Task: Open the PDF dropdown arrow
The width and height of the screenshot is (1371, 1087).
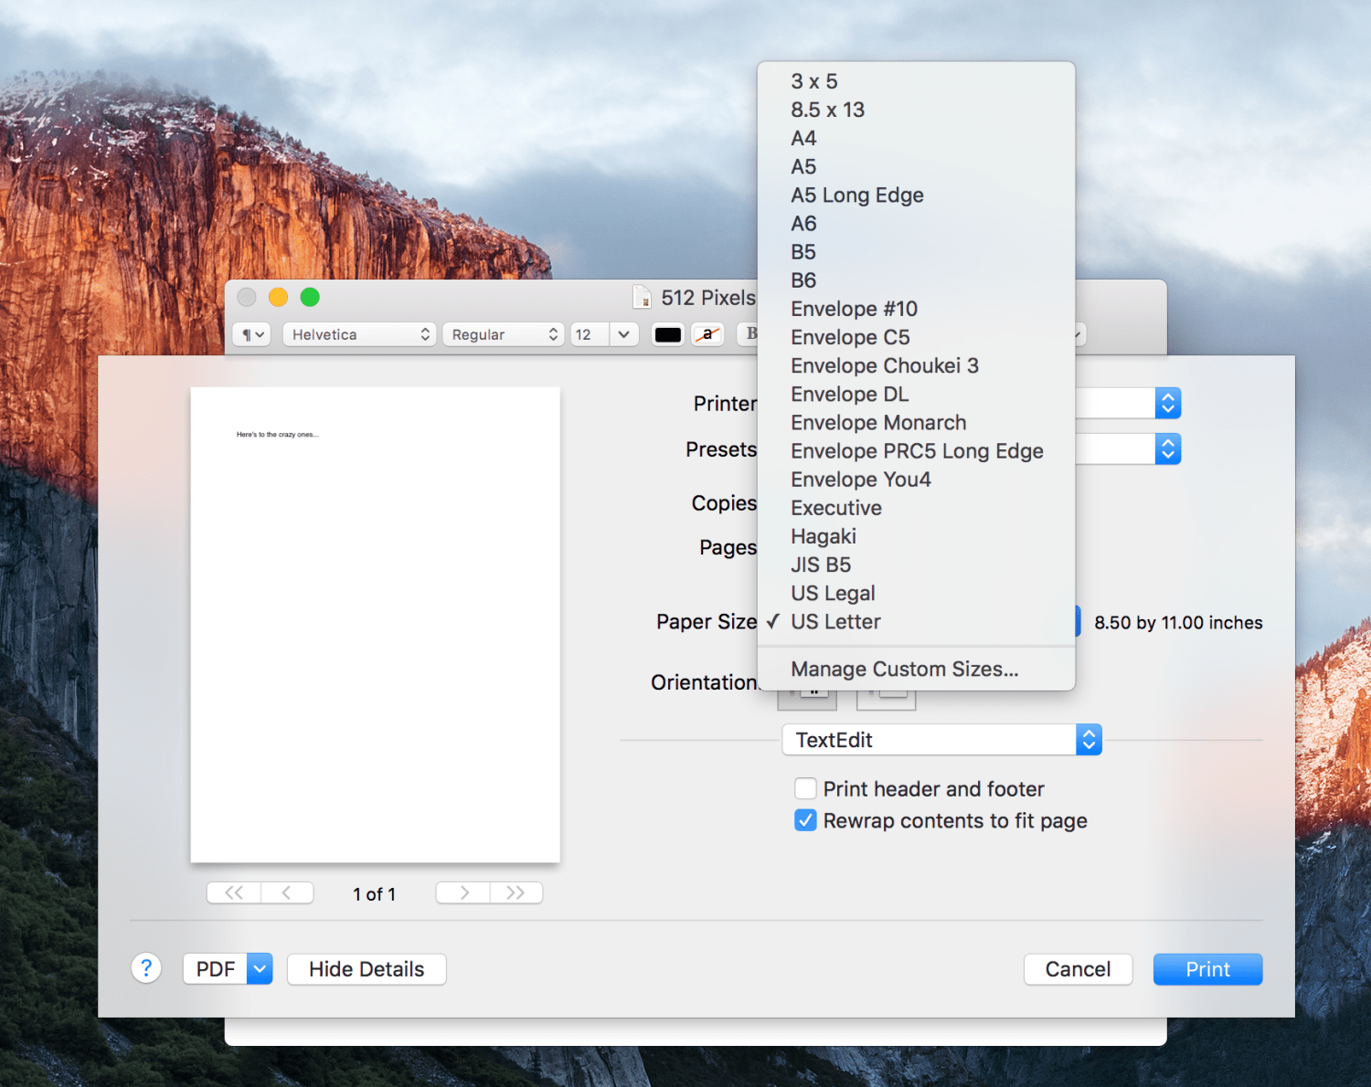Action: point(260,969)
